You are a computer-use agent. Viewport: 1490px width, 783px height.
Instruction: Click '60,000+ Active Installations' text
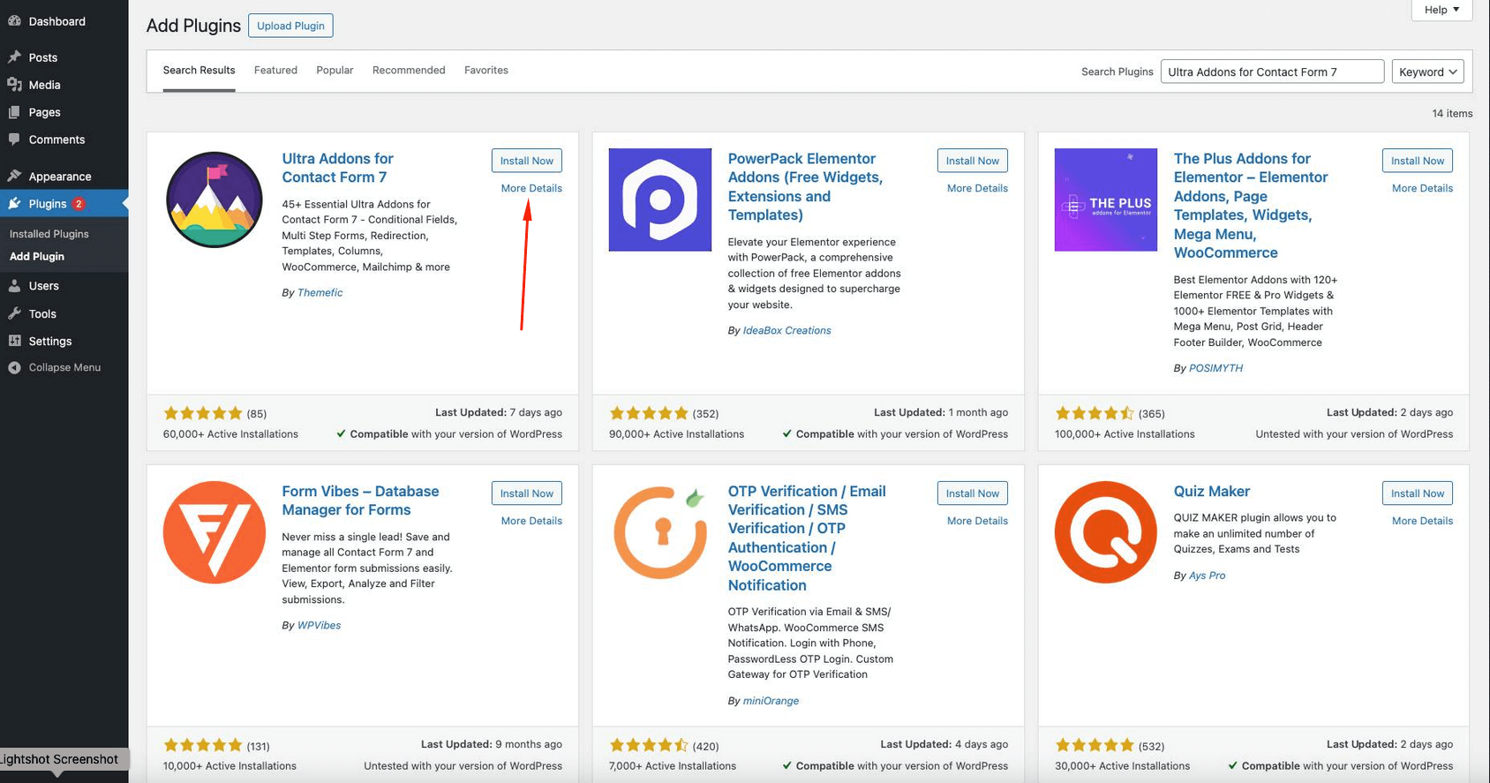[230, 434]
